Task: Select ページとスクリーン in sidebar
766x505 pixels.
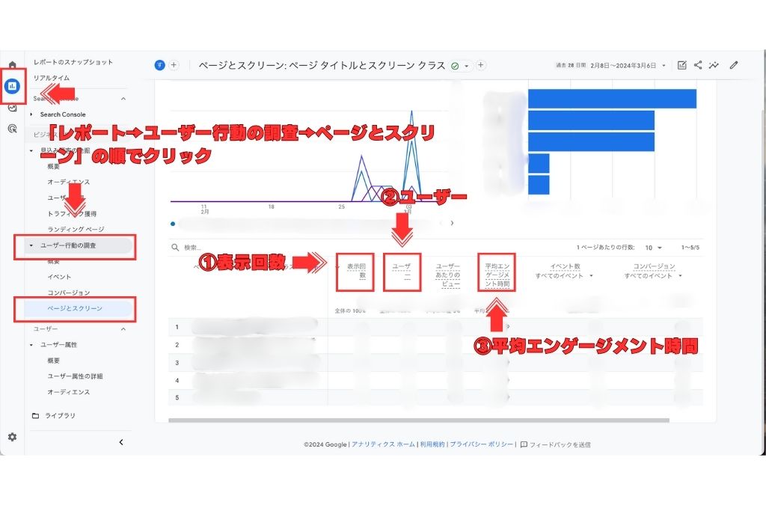Action: (x=75, y=308)
